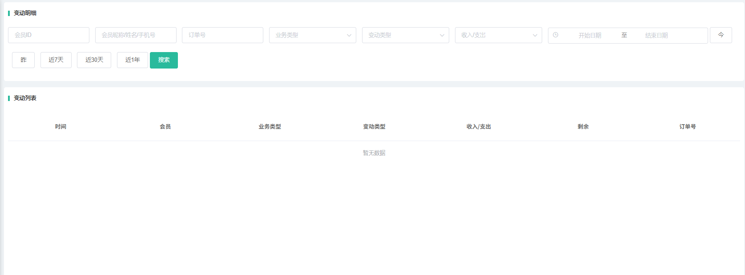
Task: Click the 业务类型 dropdown chevron arrow
Action: click(349, 36)
